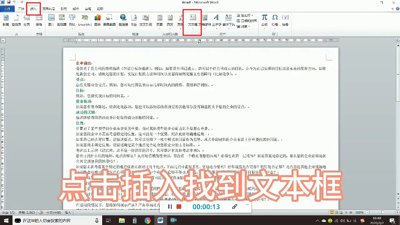This screenshot has width=400, height=225.
Task: Click the Windows taskbar search box
Action: [x=57, y=221]
